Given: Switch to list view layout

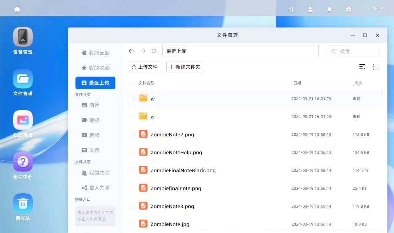Looking at the screenshot, I should (x=376, y=67).
